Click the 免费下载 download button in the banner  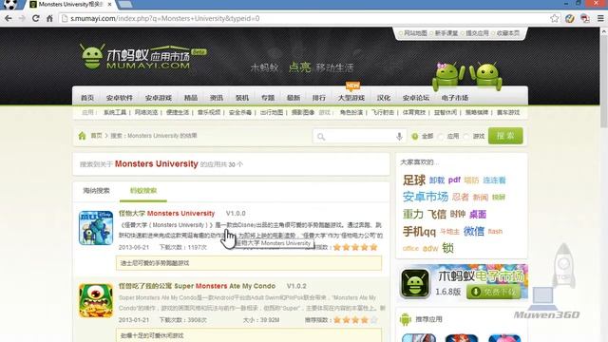click(494, 292)
